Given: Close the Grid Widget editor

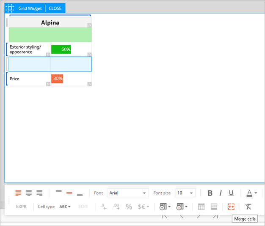Looking at the screenshot, I should point(55,8).
